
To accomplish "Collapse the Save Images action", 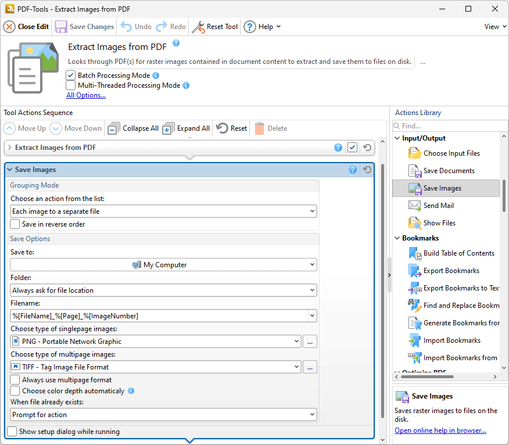I will click(10, 170).
